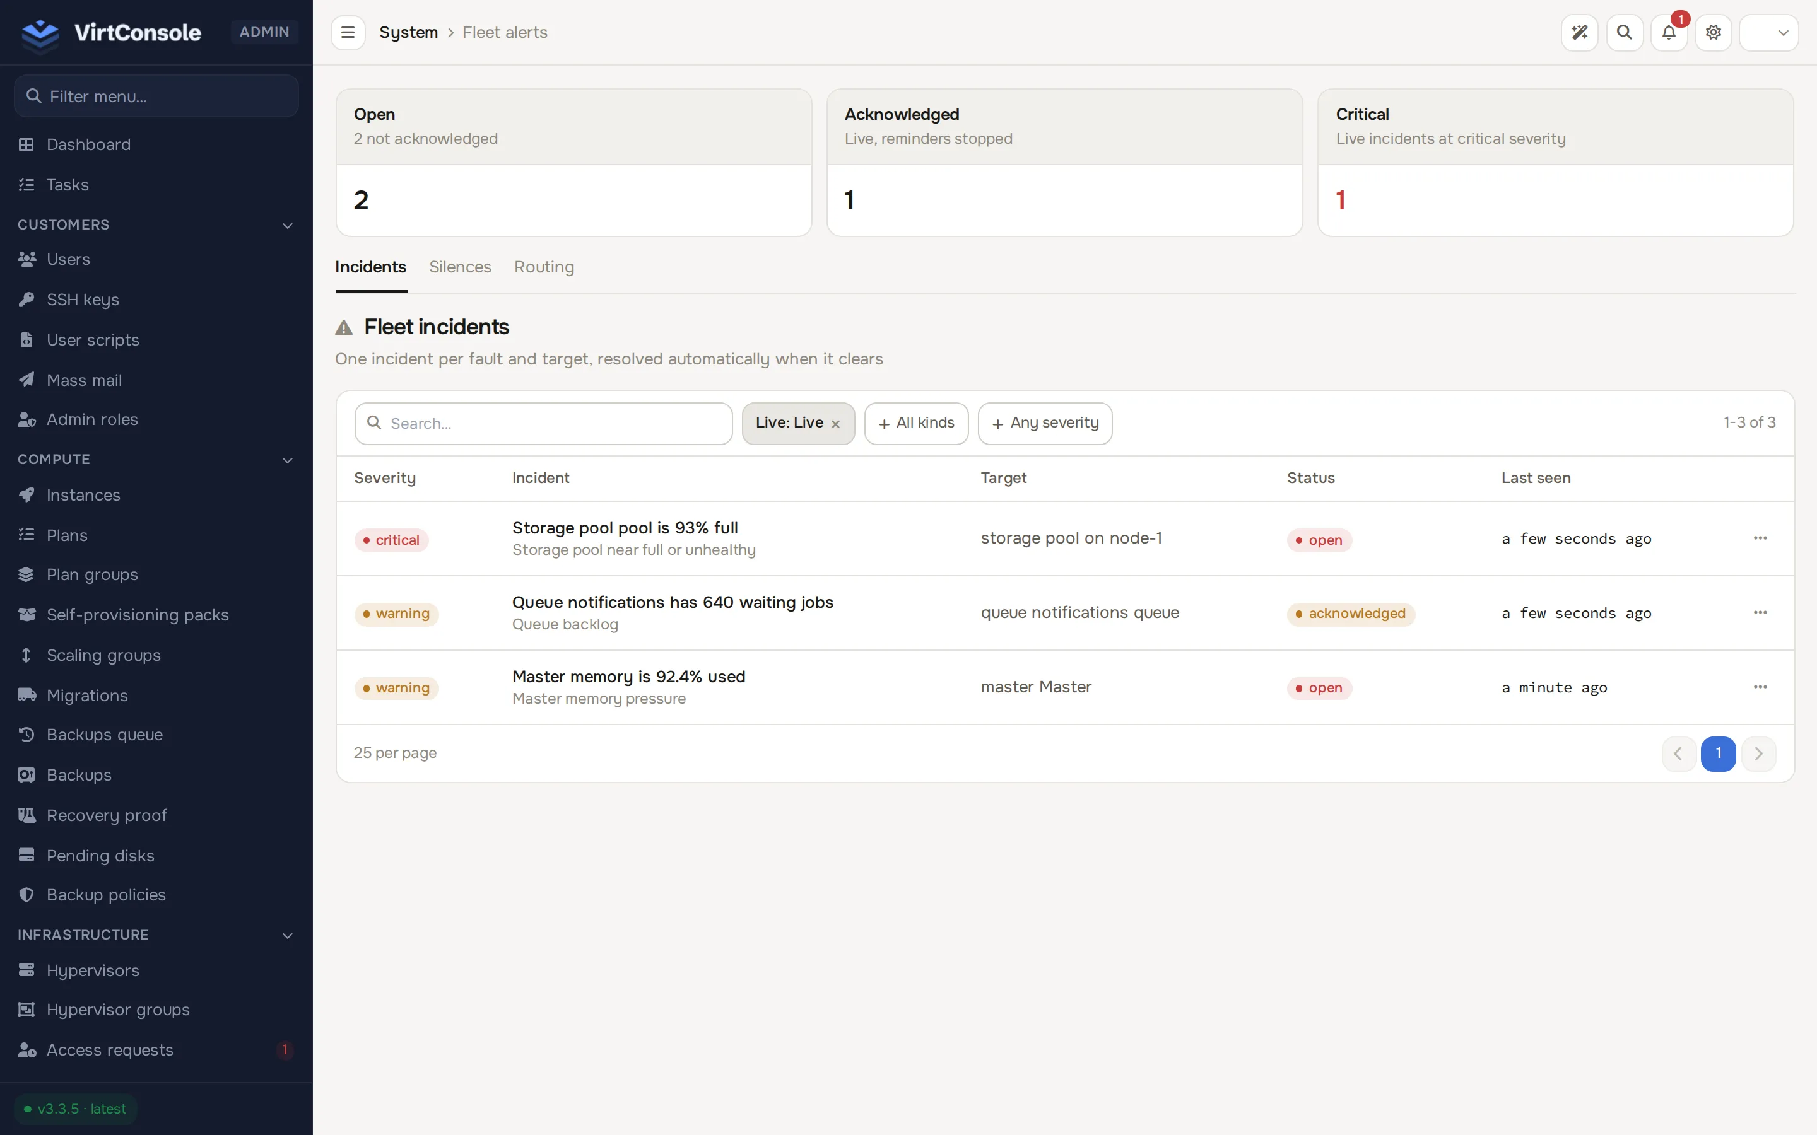Viewport: 1817px width, 1135px height.
Task: Open the magic wand assistant icon
Action: (x=1580, y=32)
